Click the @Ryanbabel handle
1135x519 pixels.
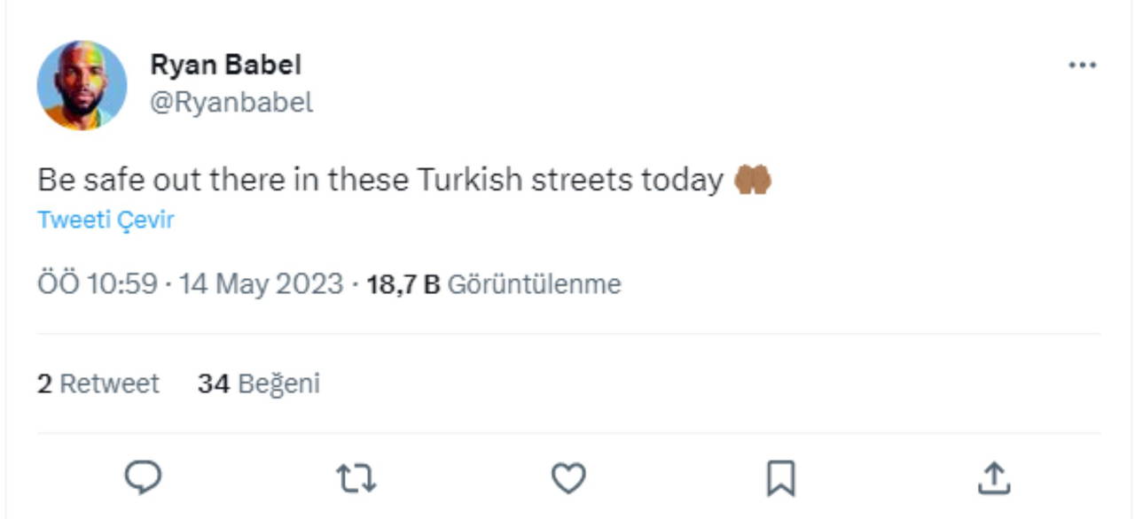point(231,103)
